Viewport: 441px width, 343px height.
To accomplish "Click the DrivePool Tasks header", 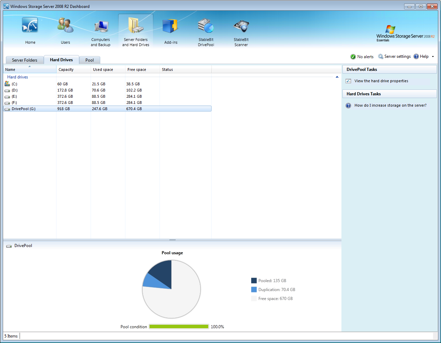I will tap(390, 69).
